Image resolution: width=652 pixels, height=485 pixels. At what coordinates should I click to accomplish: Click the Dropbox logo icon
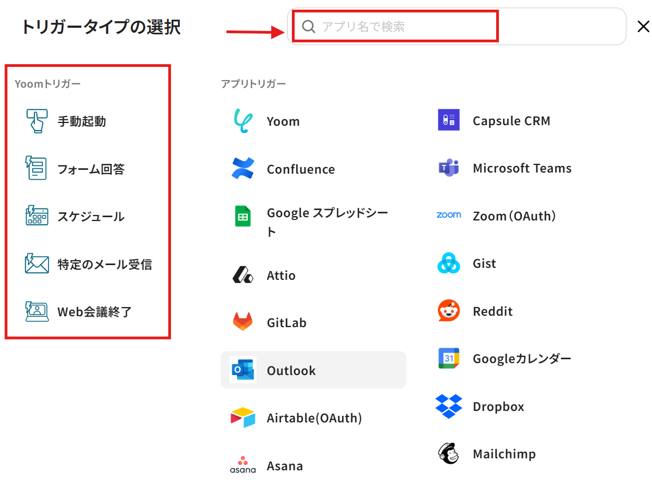click(449, 406)
